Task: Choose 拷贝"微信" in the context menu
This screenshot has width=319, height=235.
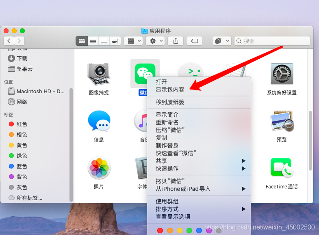Action: point(199,181)
